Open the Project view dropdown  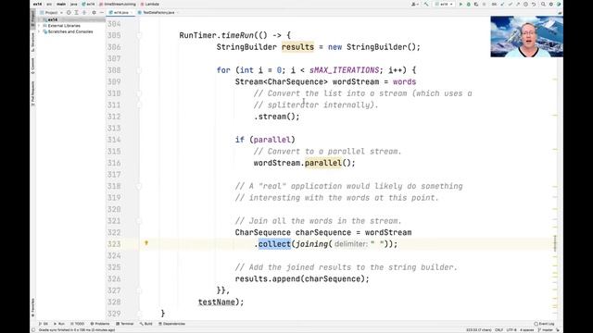point(52,12)
